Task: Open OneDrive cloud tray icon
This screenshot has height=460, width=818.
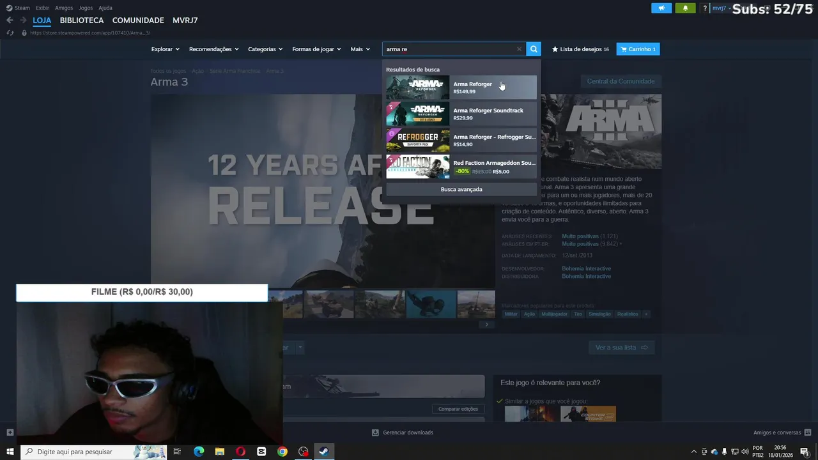Action: tap(714, 452)
